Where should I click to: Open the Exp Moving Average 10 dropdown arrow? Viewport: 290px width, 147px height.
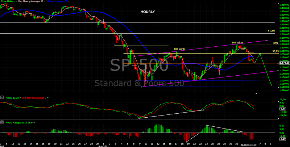(46, 1)
